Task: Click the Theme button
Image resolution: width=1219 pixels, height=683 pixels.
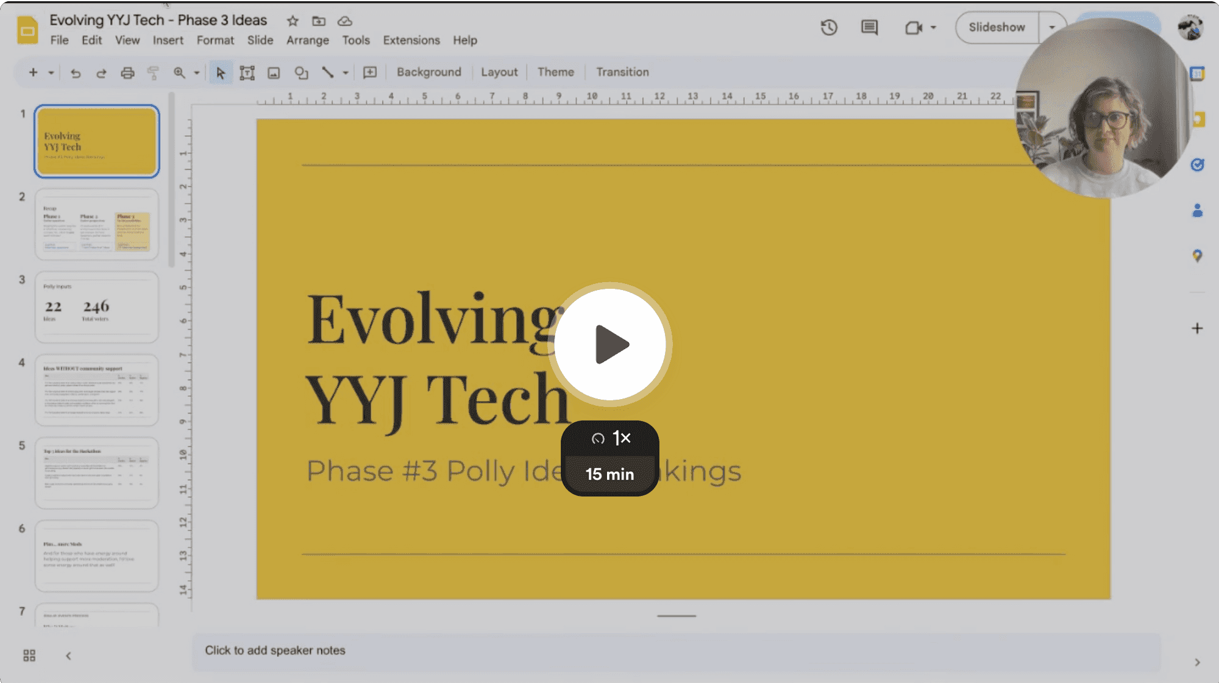Action: (555, 72)
